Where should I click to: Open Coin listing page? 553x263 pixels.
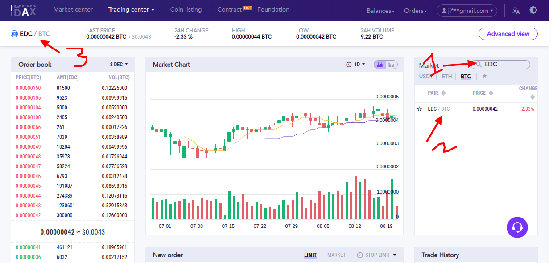tap(186, 9)
